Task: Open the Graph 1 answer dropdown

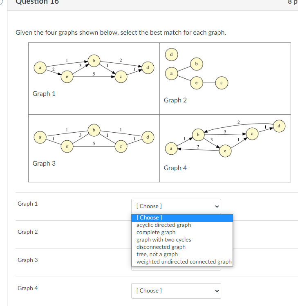Action: pyautogui.click(x=176, y=206)
